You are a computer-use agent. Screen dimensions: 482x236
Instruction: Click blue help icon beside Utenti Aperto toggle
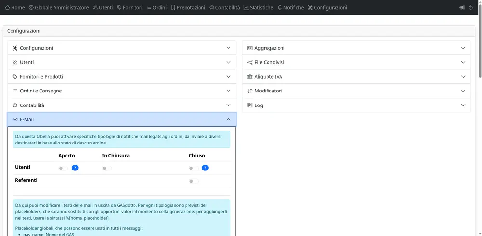75,168
